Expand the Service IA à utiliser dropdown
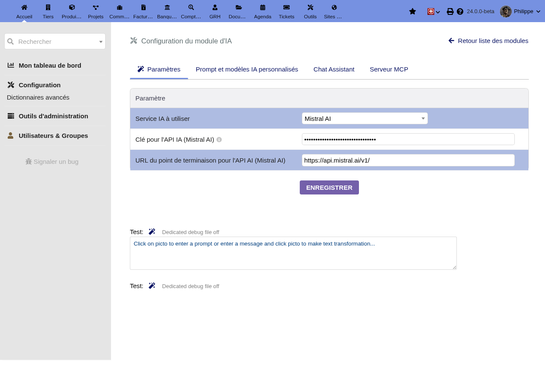 tap(365, 118)
